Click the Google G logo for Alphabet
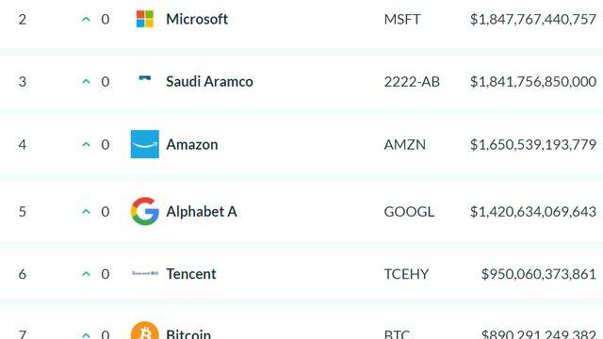 [x=144, y=211]
